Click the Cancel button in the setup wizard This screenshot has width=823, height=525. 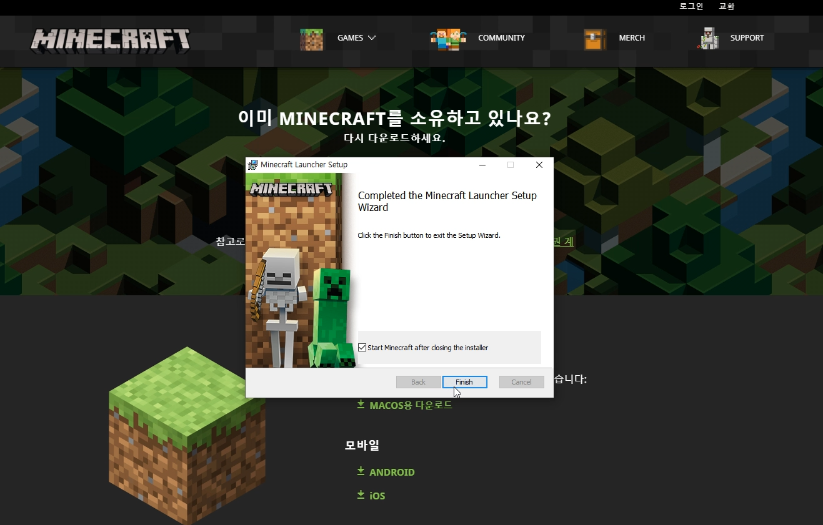(x=521, y=382)
